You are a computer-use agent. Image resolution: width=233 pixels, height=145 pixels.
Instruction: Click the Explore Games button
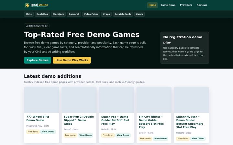(38, 60)
